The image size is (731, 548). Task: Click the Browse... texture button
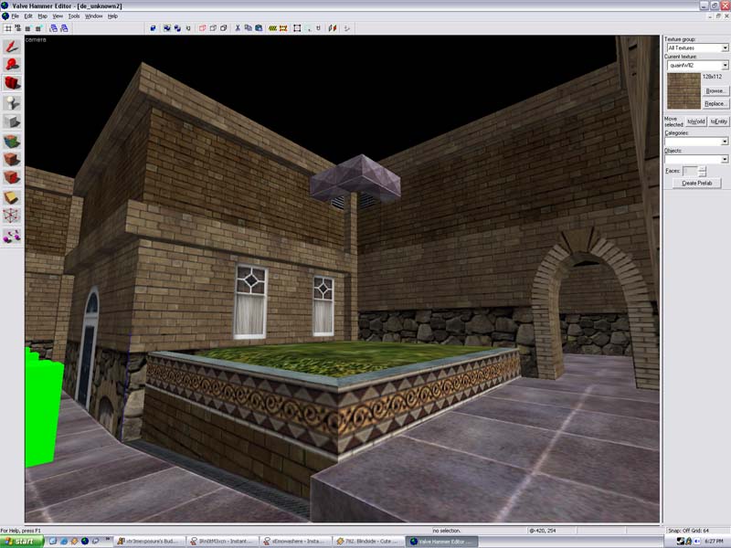point(715,91)
